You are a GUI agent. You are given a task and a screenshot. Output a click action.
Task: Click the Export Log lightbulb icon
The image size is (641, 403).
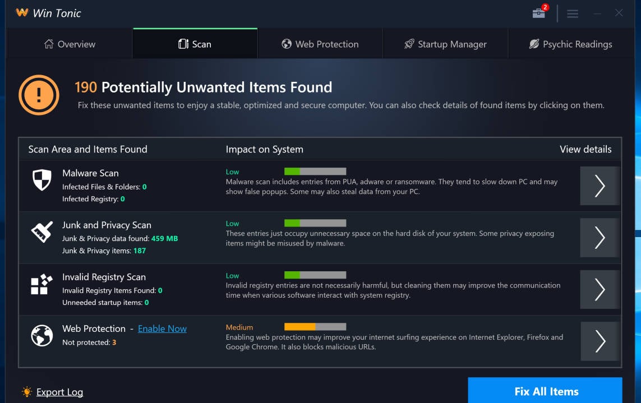coord(26,392)
